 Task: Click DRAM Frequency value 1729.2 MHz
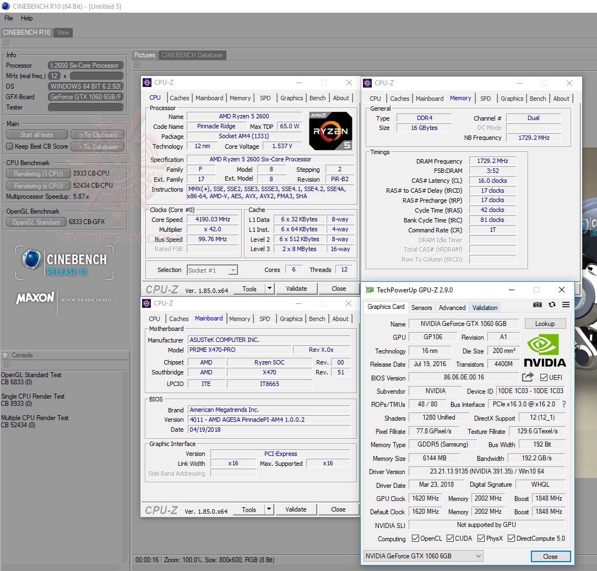click(493, 161)
